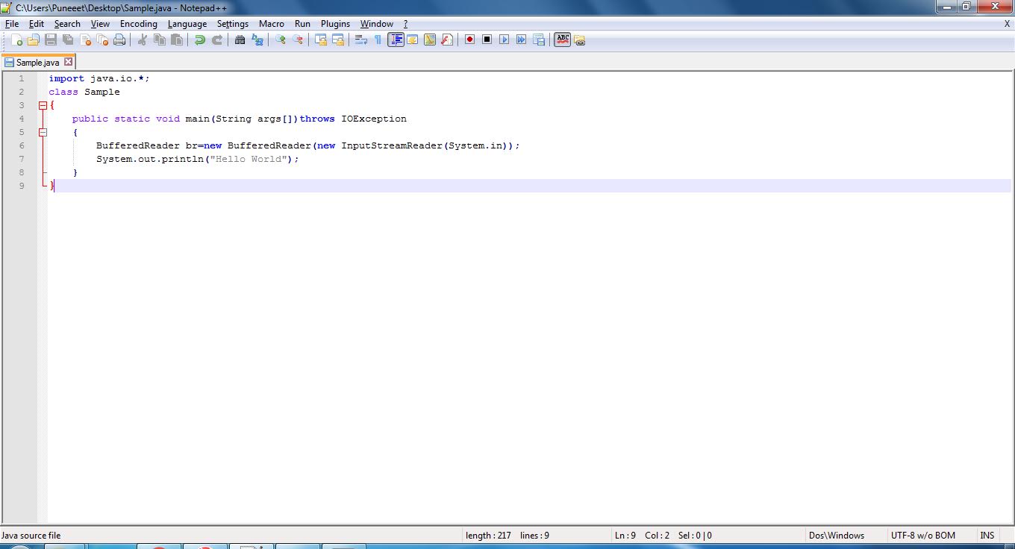This screenshot has height=549, width=1015.
Task: Toggle Show All Characters pilcrow icon
Action: coord(378,40)
